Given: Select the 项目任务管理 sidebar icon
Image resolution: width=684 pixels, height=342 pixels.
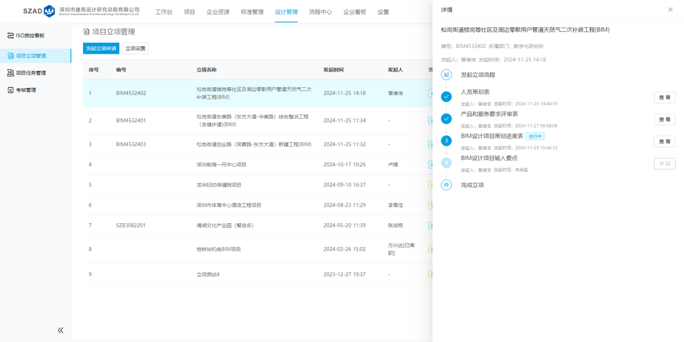Looking at the screenshot, I should (10, 73).
